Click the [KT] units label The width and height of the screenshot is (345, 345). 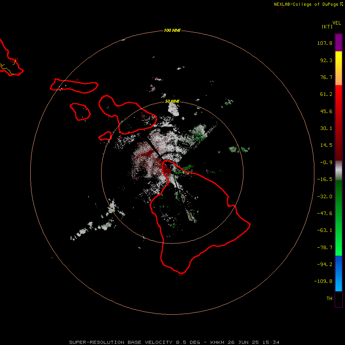click(x=327, y=26)
